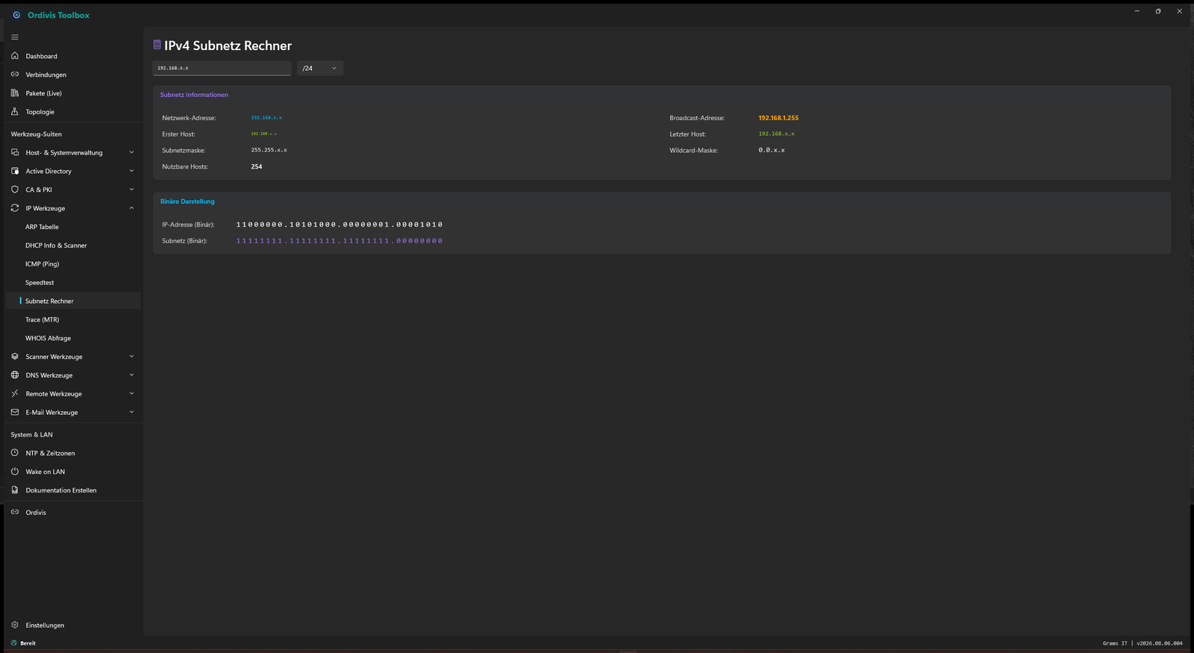Viewport: 1194px width, 653px height.
Task: Click the DNS Werkzeuge globe icon
Action: click(14, 375)
